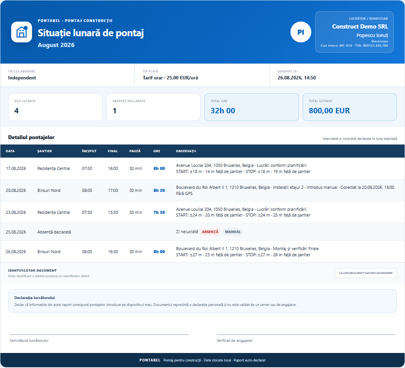Click the ÎNCEPUT column header
This screenshot has height=368, width=405.
(x=89, y=151)
